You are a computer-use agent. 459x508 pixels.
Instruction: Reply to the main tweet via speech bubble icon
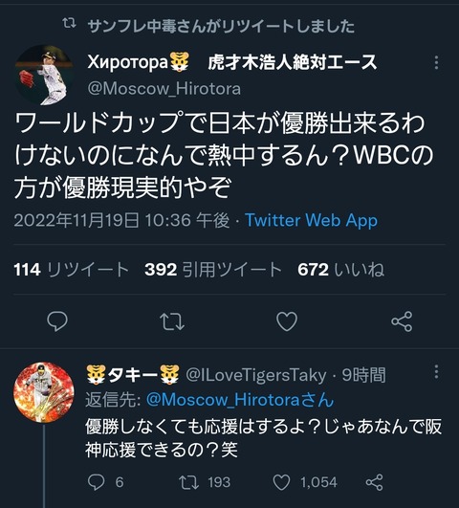pos(57,321)
